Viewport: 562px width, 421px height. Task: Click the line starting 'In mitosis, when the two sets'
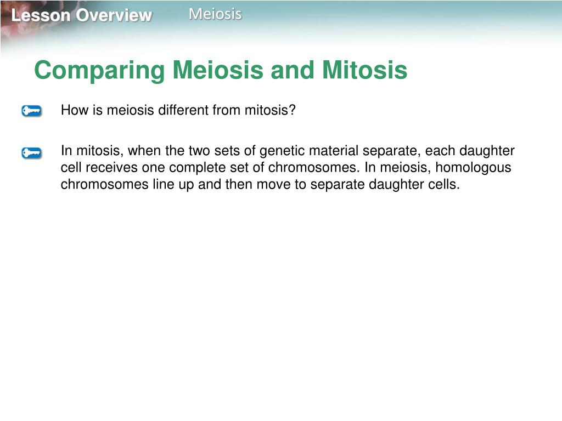tap(288, 151)
